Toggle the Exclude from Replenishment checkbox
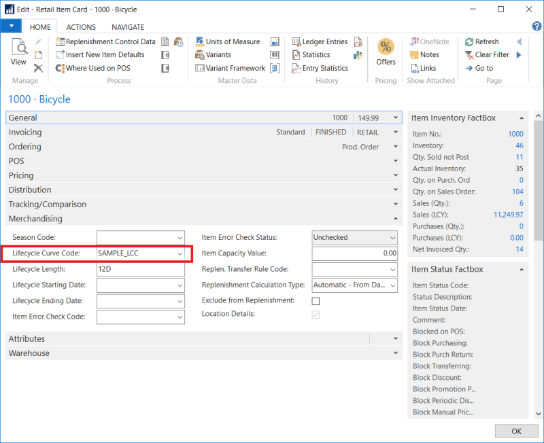This screenshot has height=443, width=544. tap(316, 300)
